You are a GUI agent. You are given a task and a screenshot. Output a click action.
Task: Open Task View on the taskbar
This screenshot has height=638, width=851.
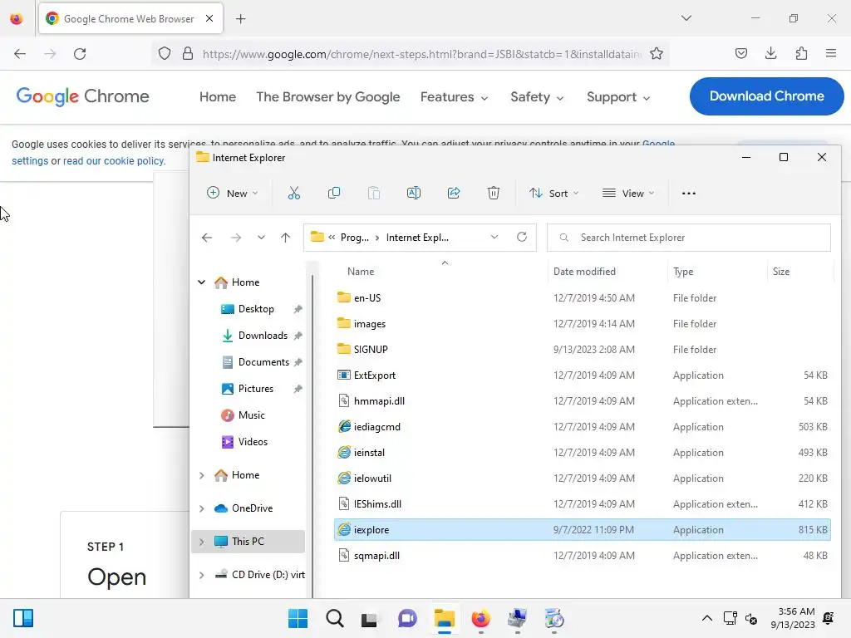click(369, 619)
